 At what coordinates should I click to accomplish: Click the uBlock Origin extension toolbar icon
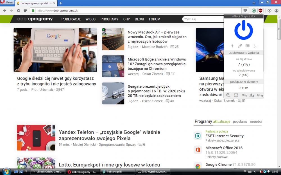(260, 11)
